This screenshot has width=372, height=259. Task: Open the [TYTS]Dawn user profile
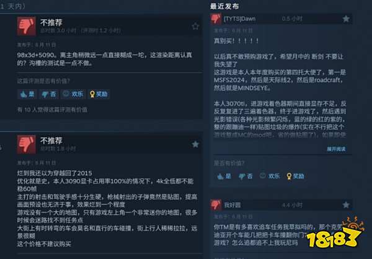tap(239, 19)
